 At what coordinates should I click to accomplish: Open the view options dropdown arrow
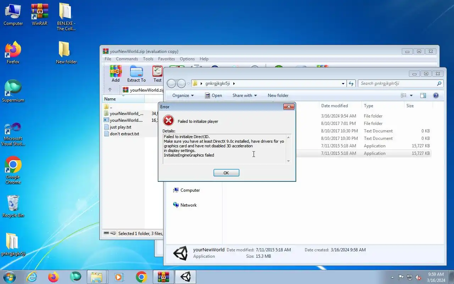pyautogui.click(x=411, y=95)
